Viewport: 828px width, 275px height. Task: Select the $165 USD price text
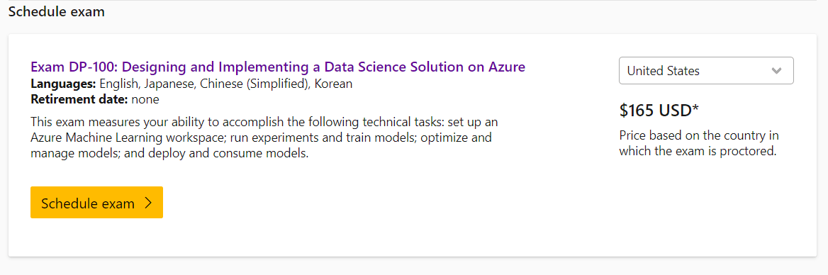(659, 110)
